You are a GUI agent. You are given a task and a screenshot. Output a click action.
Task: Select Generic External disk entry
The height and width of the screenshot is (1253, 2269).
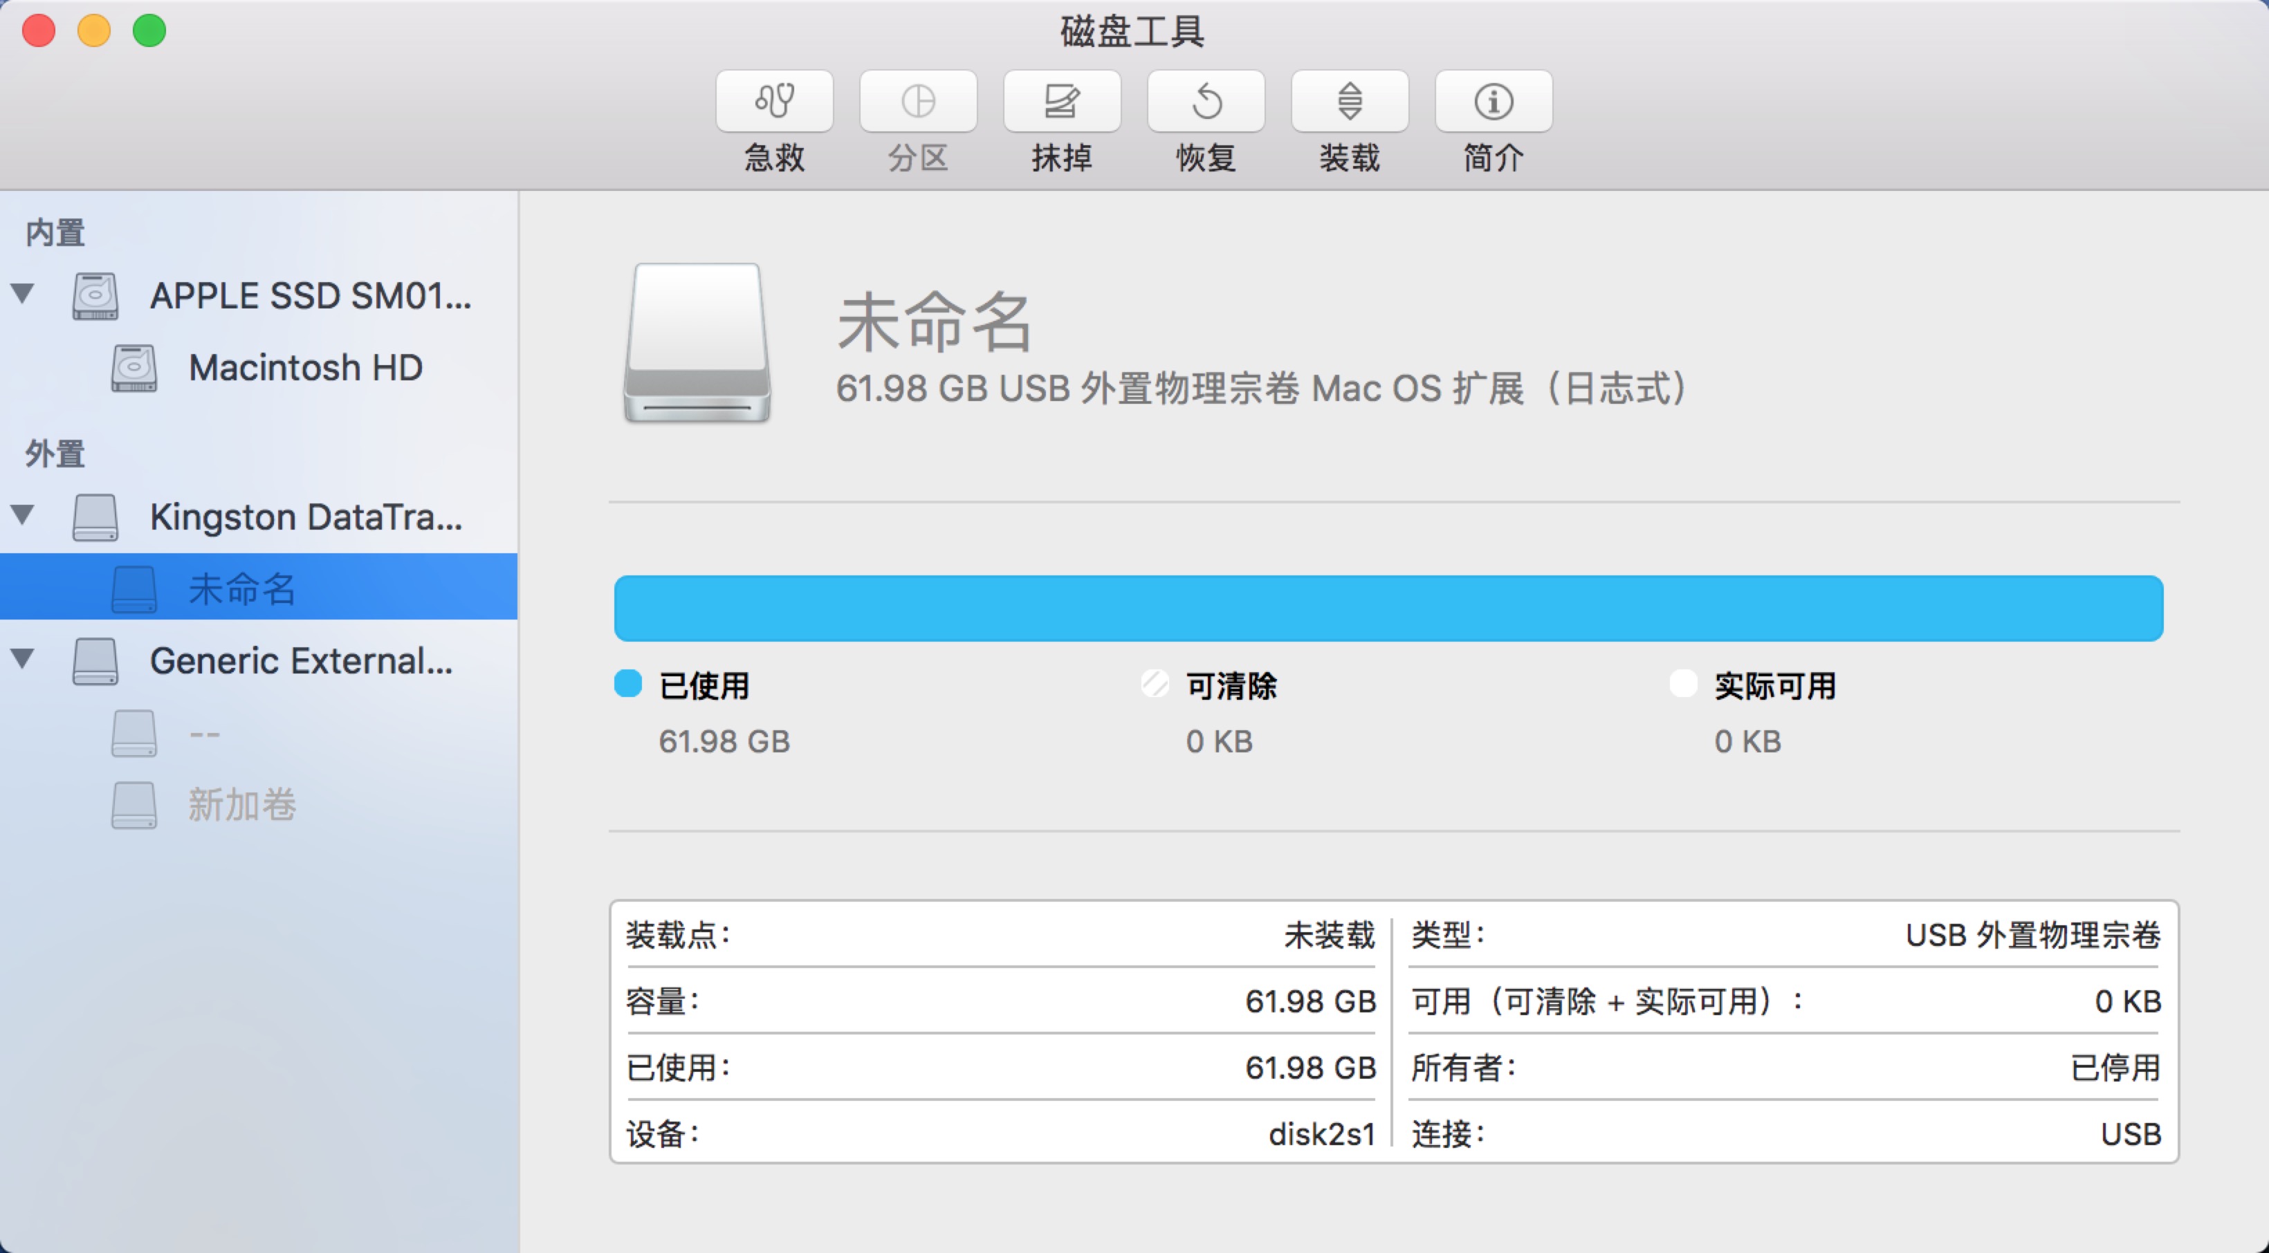[300, 660]
